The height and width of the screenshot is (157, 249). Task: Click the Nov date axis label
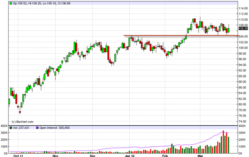click(56, 155)
